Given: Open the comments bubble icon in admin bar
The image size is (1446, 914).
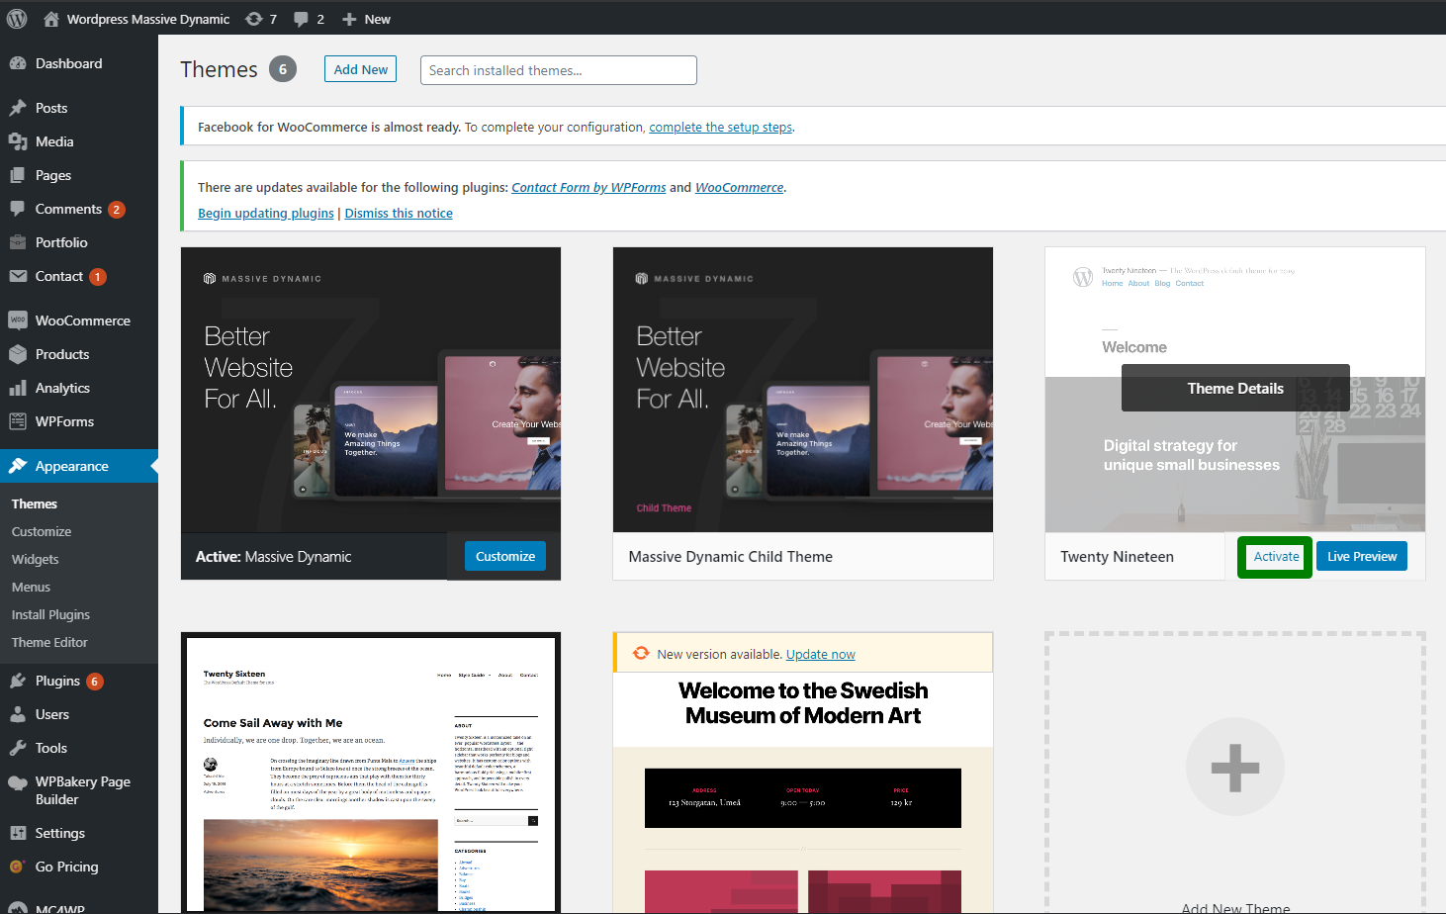Looking at the screenshot, I should pos(302,19).
